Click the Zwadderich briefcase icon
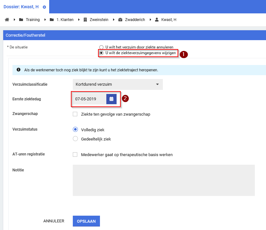This screenshot has width=266, height=230. 120,20
